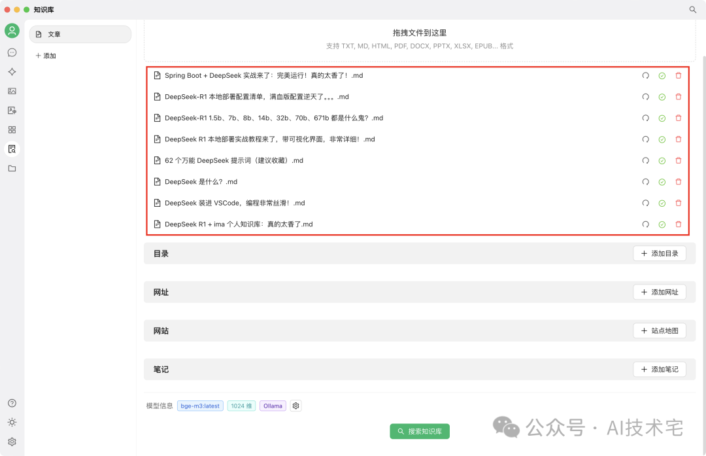Delete the DeepSeek 是什么 file
The width and height of the screenshot is (706, 456).
click(x=679, y=182)
